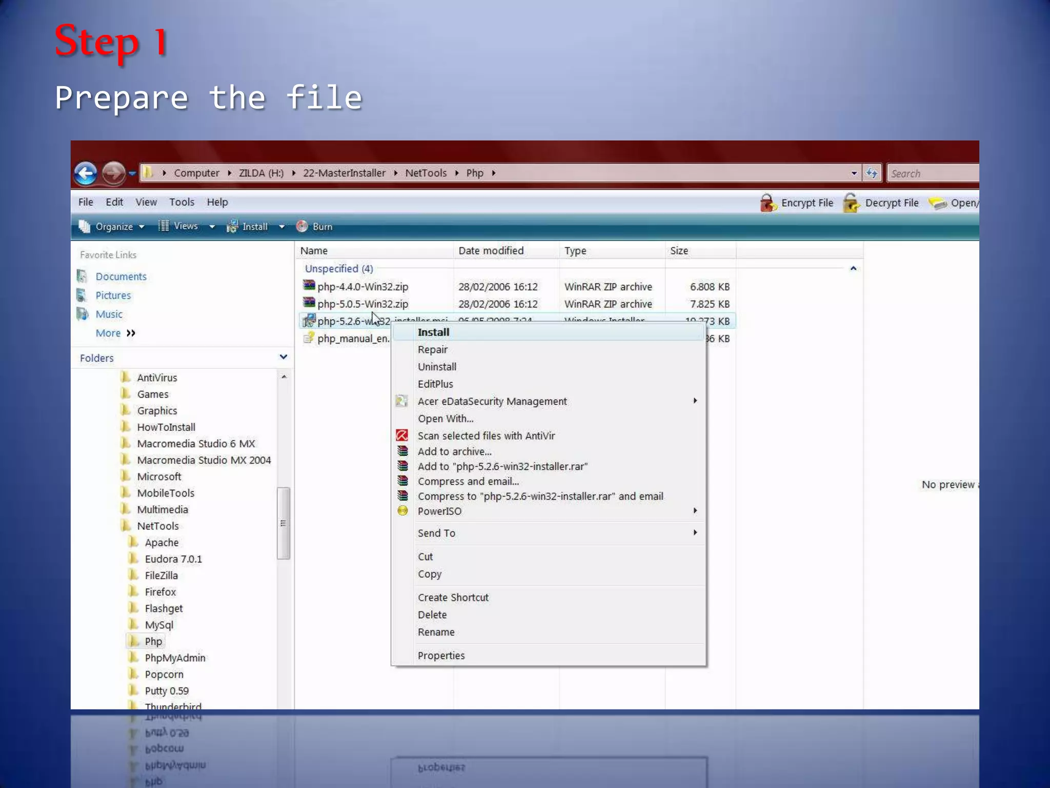Expand the Send To submenu arrow

(695, 533)
